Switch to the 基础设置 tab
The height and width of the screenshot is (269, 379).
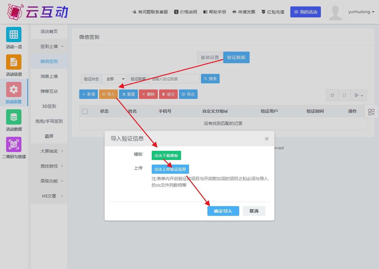click(x=210, y=57)
